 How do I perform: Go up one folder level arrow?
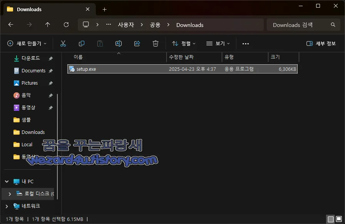click(x=47, y=25)
